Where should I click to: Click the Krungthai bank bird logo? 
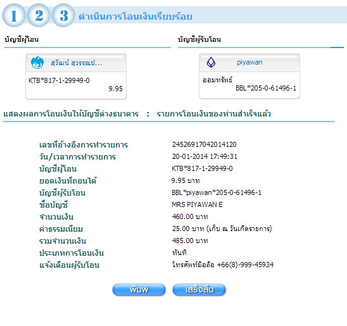[x=37, y=63]
